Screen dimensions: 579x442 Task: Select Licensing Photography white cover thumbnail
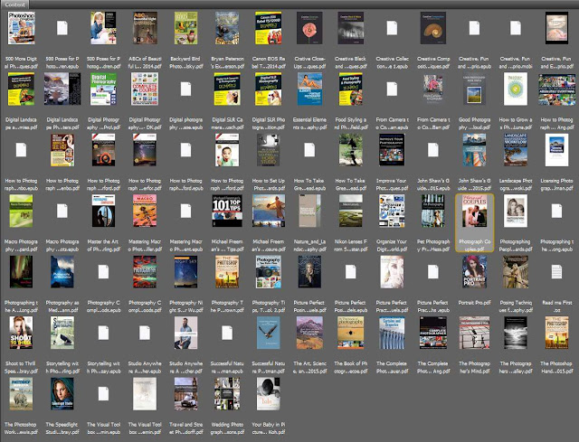click(x=557, y=150)
